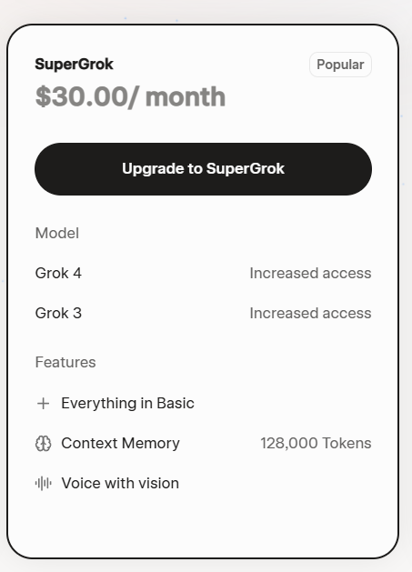Viewport: 412px width, 572px height.
Task: Select the Grok 3 model row
Action: coord(203,313)
